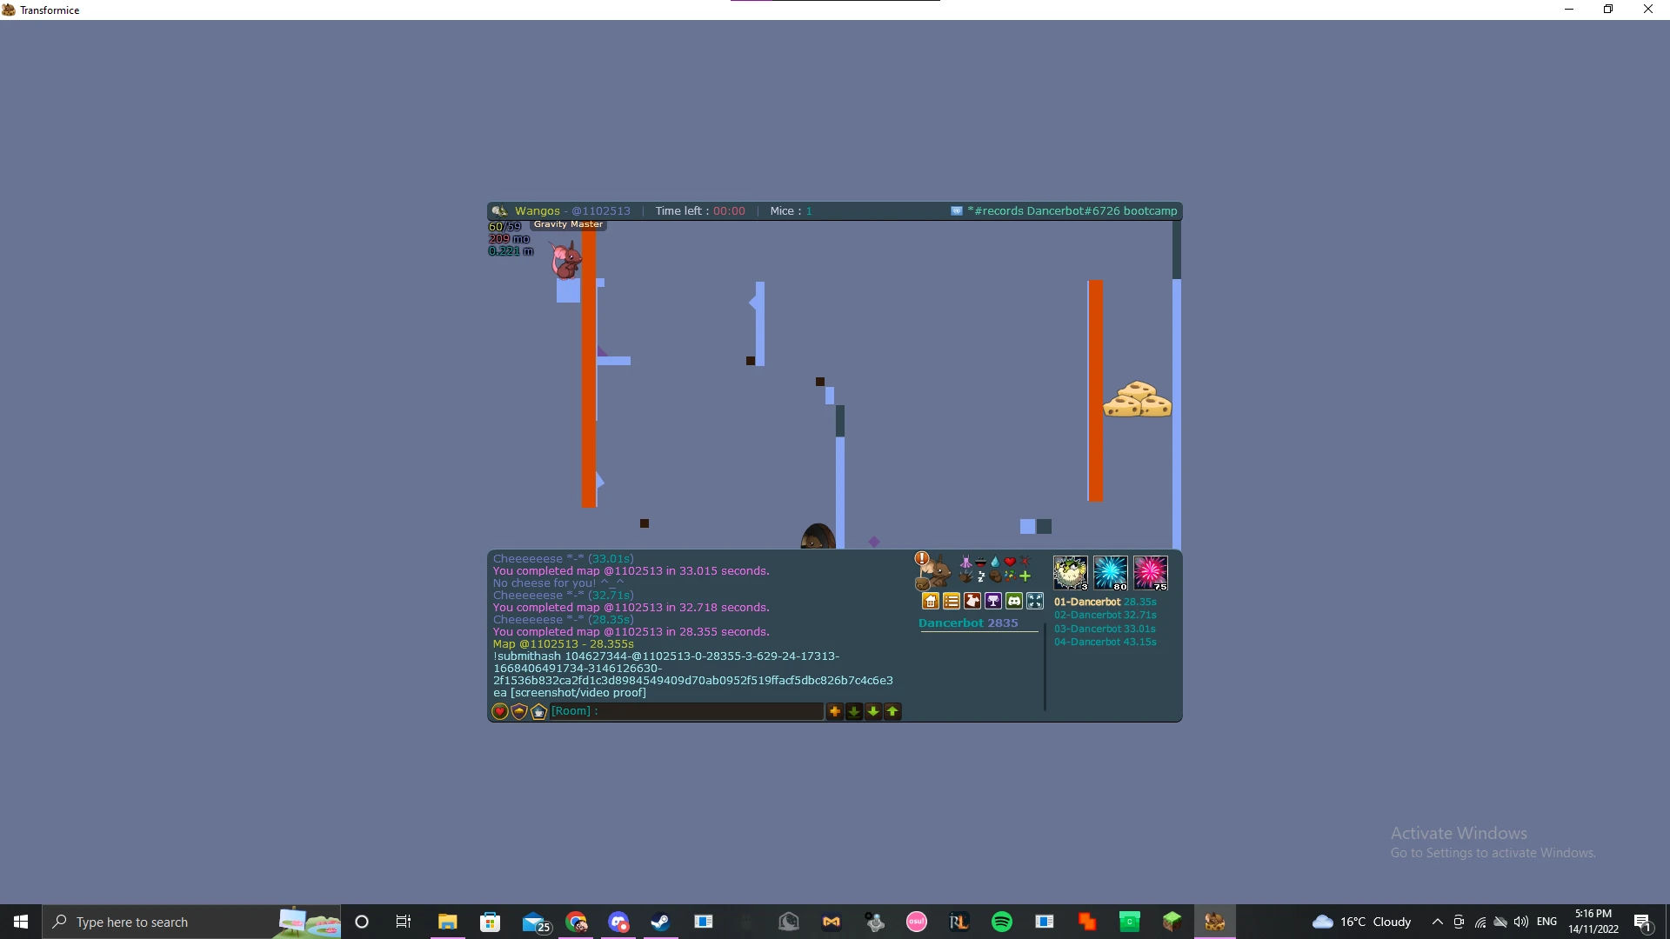Open the purple trophy icon
This screenshot has height=939, width=1670.
coord(993,601)
